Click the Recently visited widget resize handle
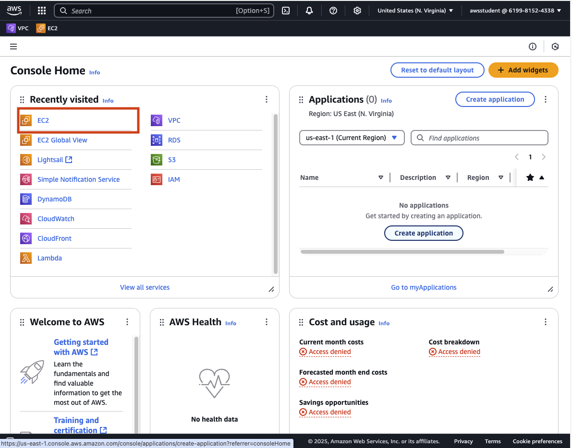572x448 pixels. tap(271, 289)
